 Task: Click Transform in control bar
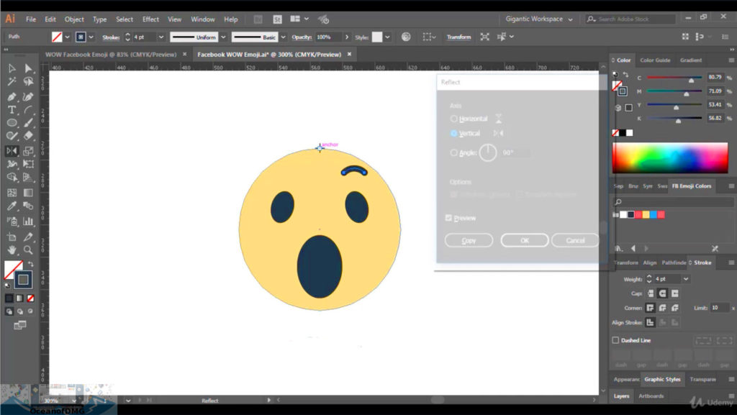click(x=458, y=37)
